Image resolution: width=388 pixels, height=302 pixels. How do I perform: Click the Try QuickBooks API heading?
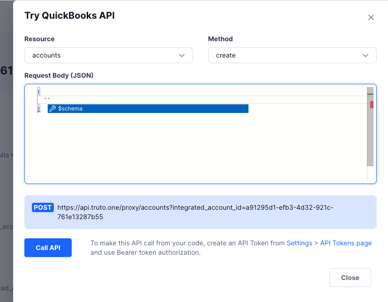[70, 15]
